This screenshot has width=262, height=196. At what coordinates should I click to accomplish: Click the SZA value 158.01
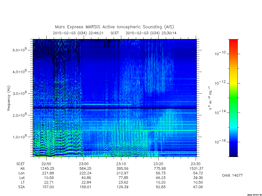[x=85, y=187]
